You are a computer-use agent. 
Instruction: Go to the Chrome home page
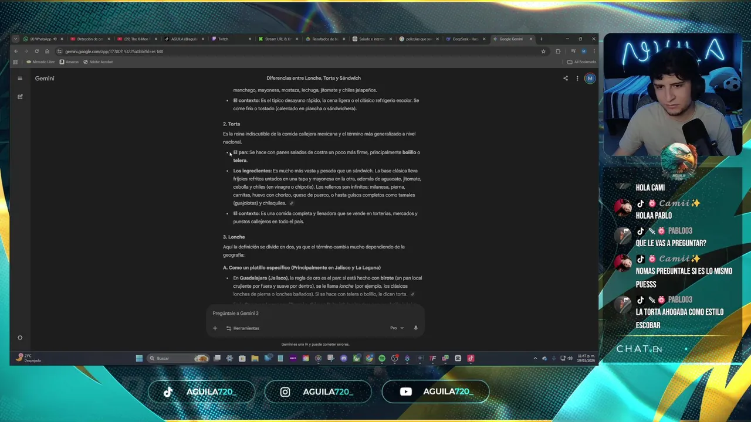point(47,51)
